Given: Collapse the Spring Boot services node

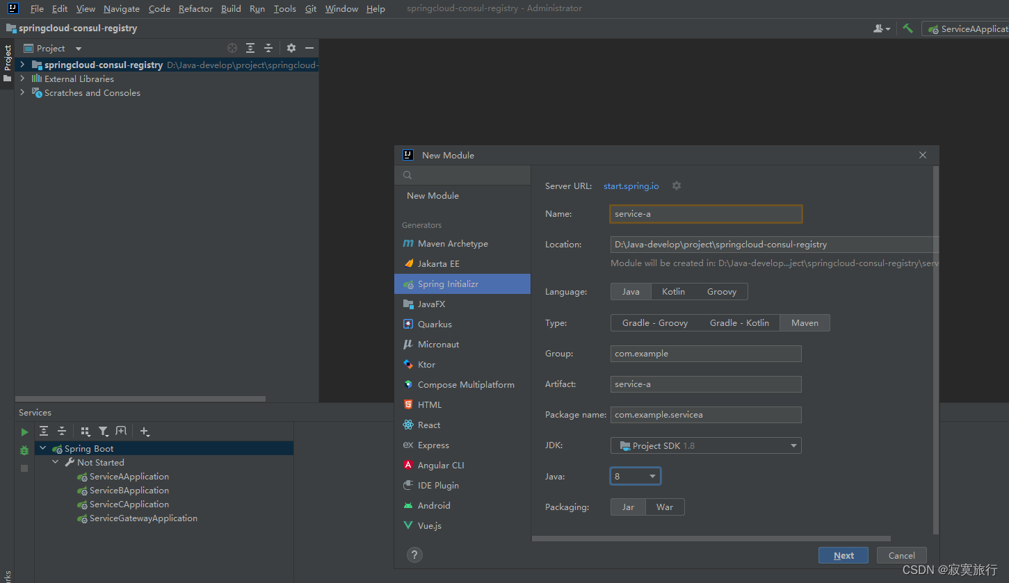Looking at the screenshot, I should [x=43, y=449].
